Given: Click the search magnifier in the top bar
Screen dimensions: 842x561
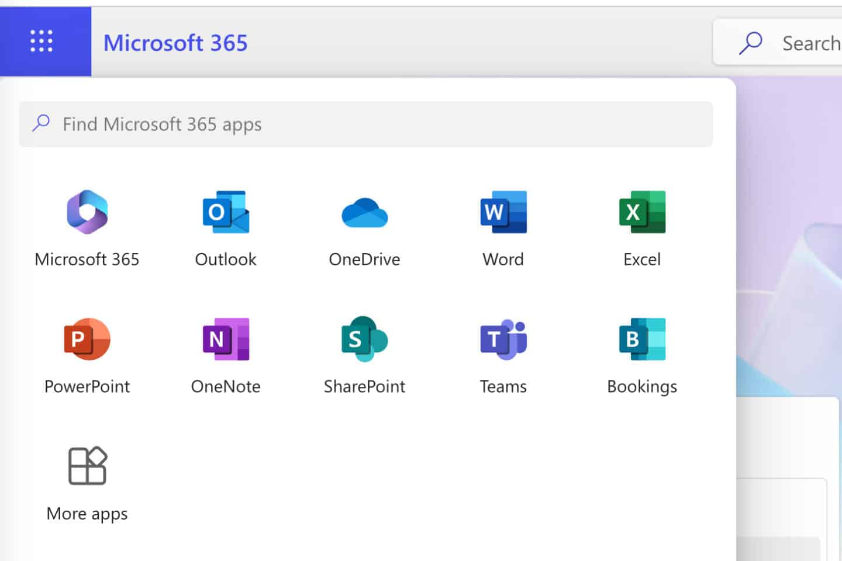Looking at the screenshot, I should click(750, 42).
